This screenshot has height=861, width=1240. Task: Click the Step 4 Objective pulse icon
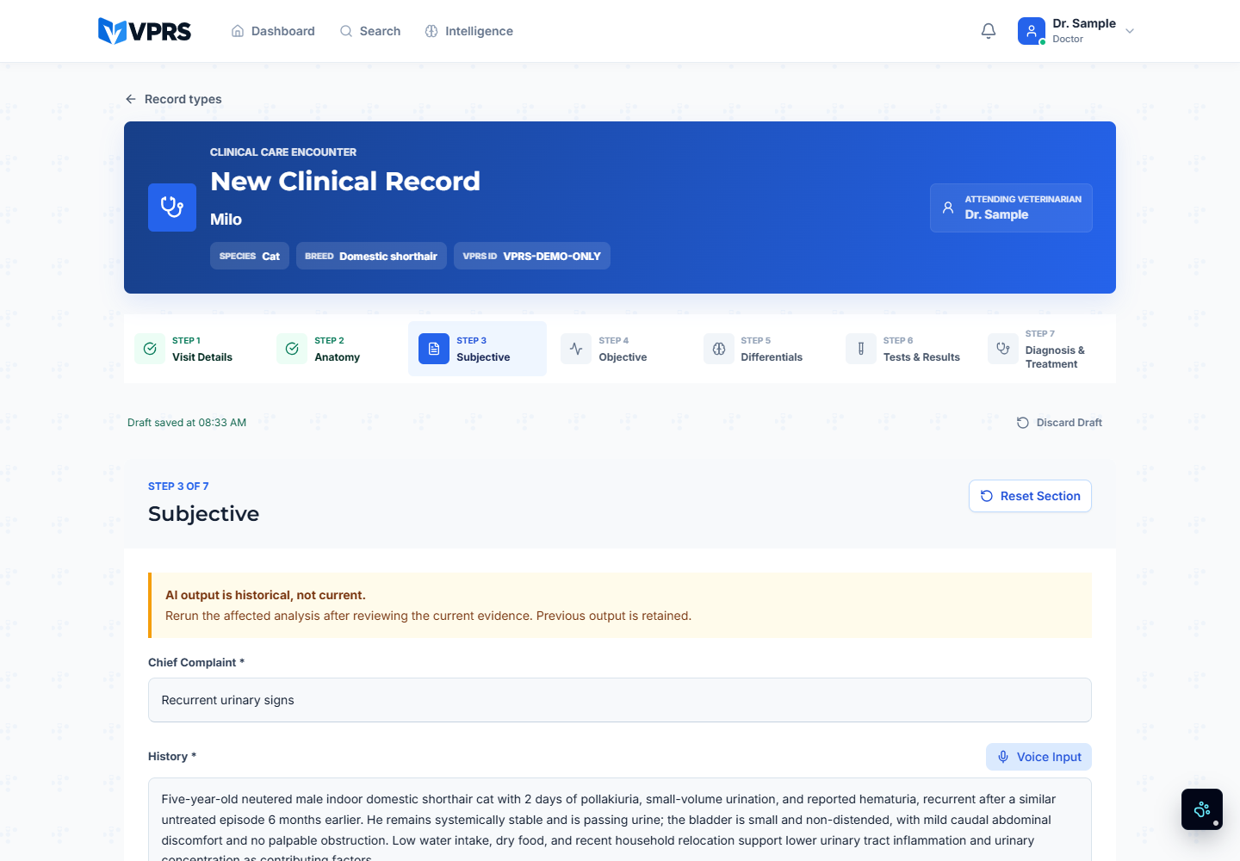point(576,349)
